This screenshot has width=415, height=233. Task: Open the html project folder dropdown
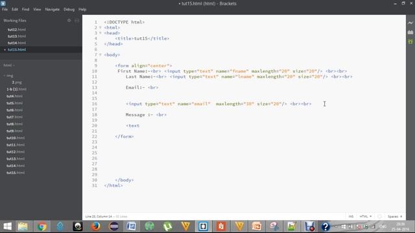[9, 65]
